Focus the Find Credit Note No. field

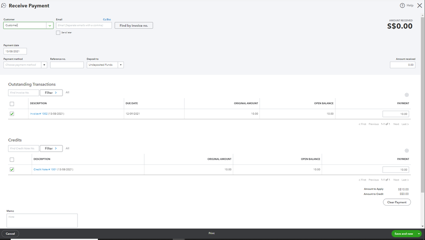click(x=23, y=149)
